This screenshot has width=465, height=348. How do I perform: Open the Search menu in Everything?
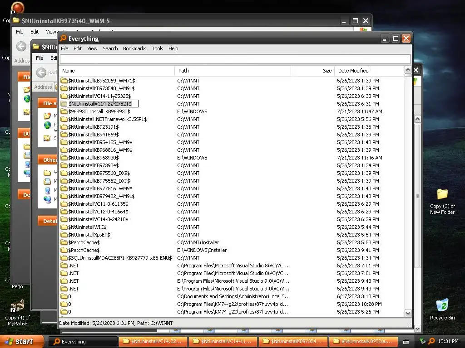click(110, 48)
